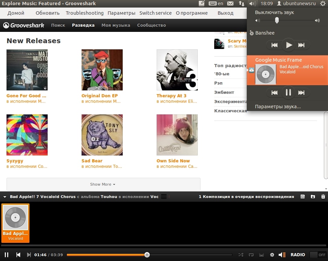This screenshot has width=328, height=261.
Task: Skip to next track in Google Music Frame
Action: [x=301, y=92]
